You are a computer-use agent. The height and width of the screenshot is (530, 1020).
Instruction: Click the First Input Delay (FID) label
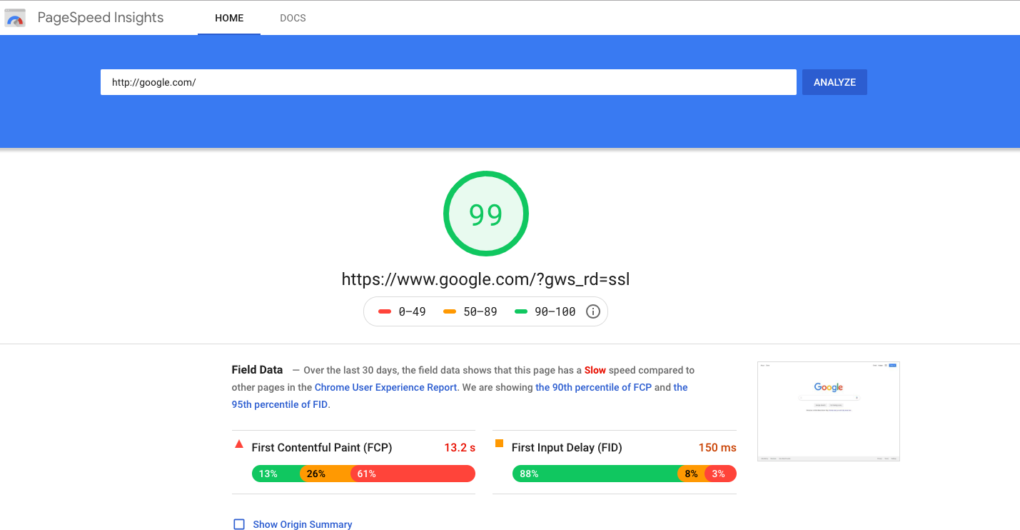[x=567, y=448]
